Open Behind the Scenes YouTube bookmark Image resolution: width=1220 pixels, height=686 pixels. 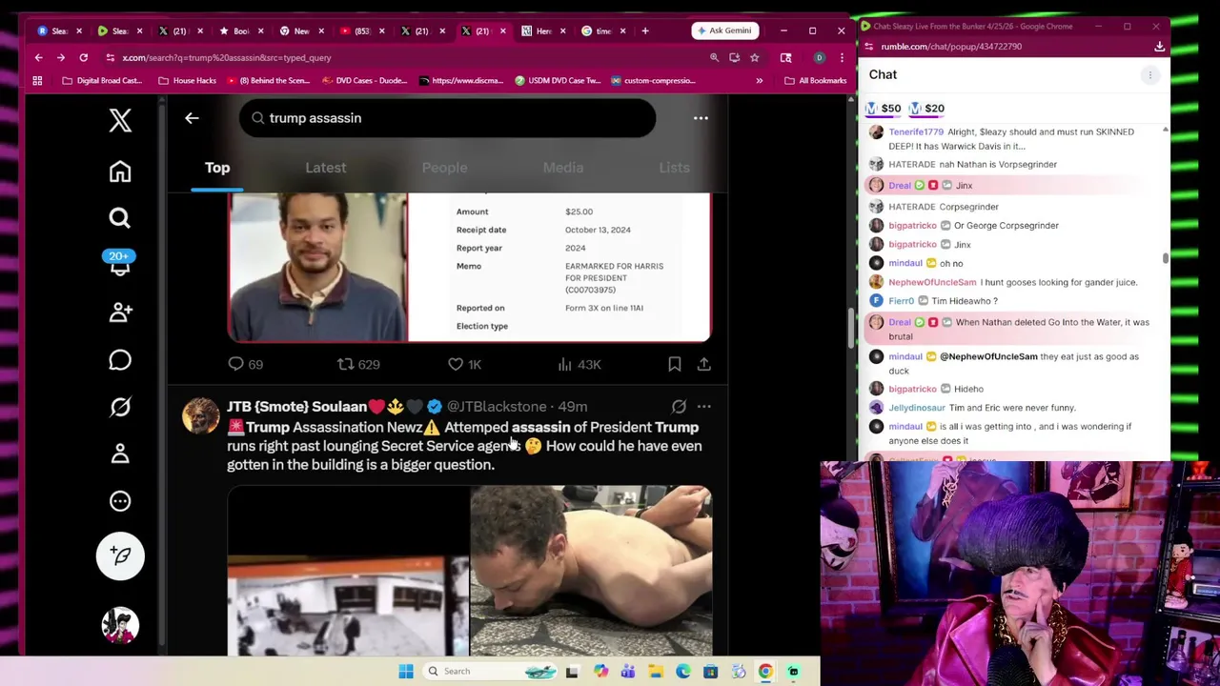(268, 80)
